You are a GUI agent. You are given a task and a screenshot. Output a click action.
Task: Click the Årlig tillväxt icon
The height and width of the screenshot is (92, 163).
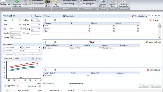click(48, 1)
